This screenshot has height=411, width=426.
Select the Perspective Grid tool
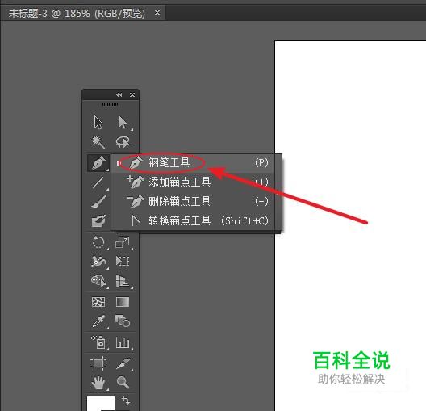[x=123, y=281]
